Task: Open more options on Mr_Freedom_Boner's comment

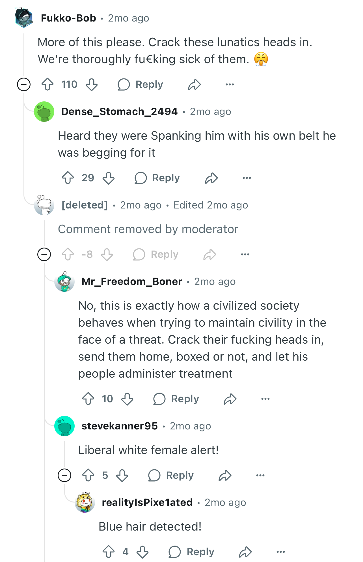Action: pos(265,399)
